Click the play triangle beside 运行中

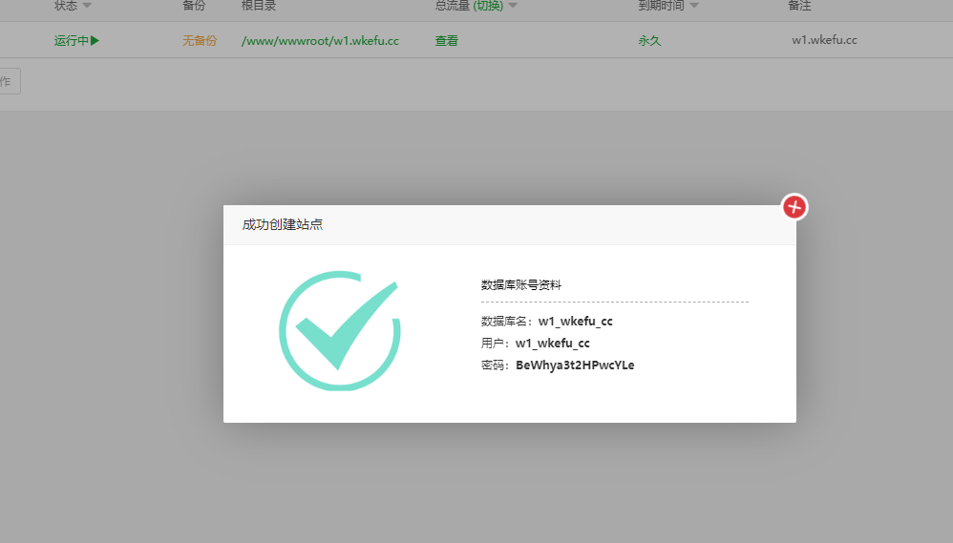click(95, 40)
